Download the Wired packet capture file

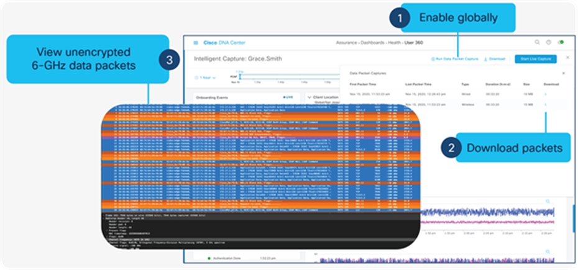point(546,94)
